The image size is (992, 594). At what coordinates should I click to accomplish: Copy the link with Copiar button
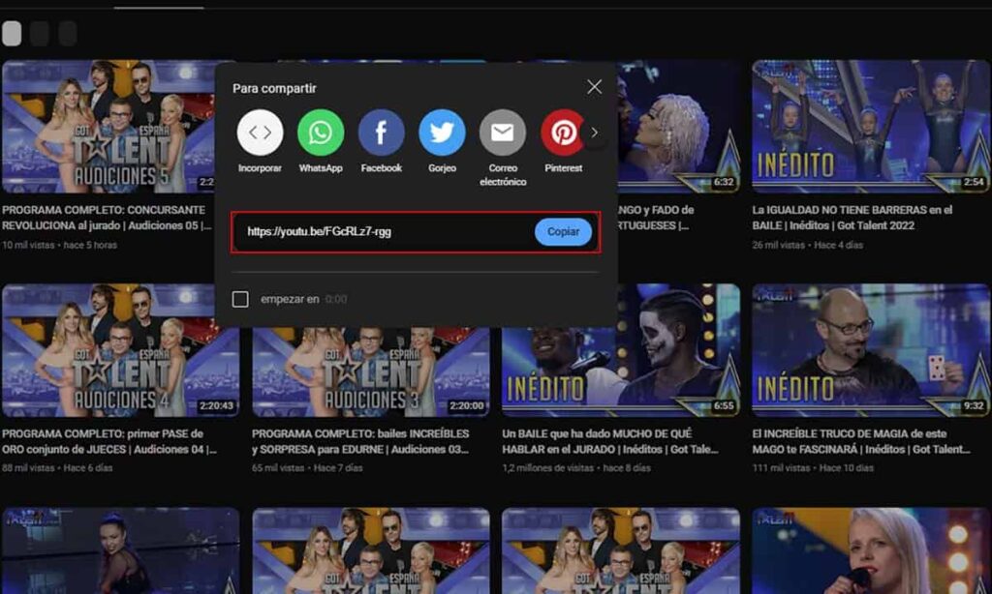tap(563, 232)
